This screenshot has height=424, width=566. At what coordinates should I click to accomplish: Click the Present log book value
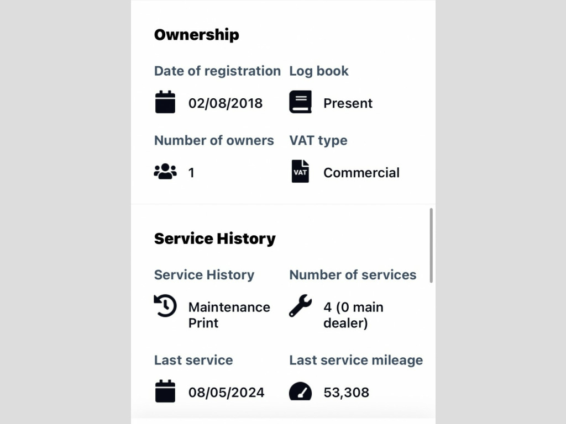[348, 103]
